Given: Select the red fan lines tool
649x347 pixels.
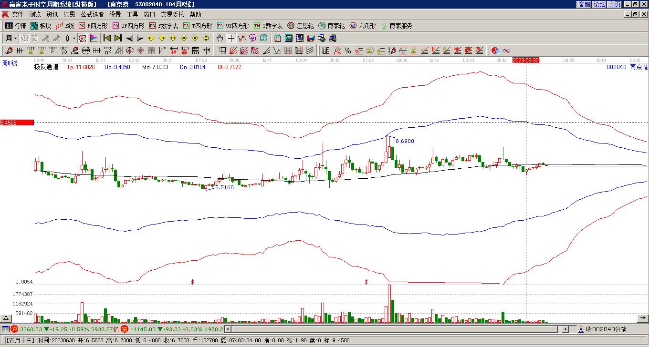Looking at the screenshot, I should [233, 51].
